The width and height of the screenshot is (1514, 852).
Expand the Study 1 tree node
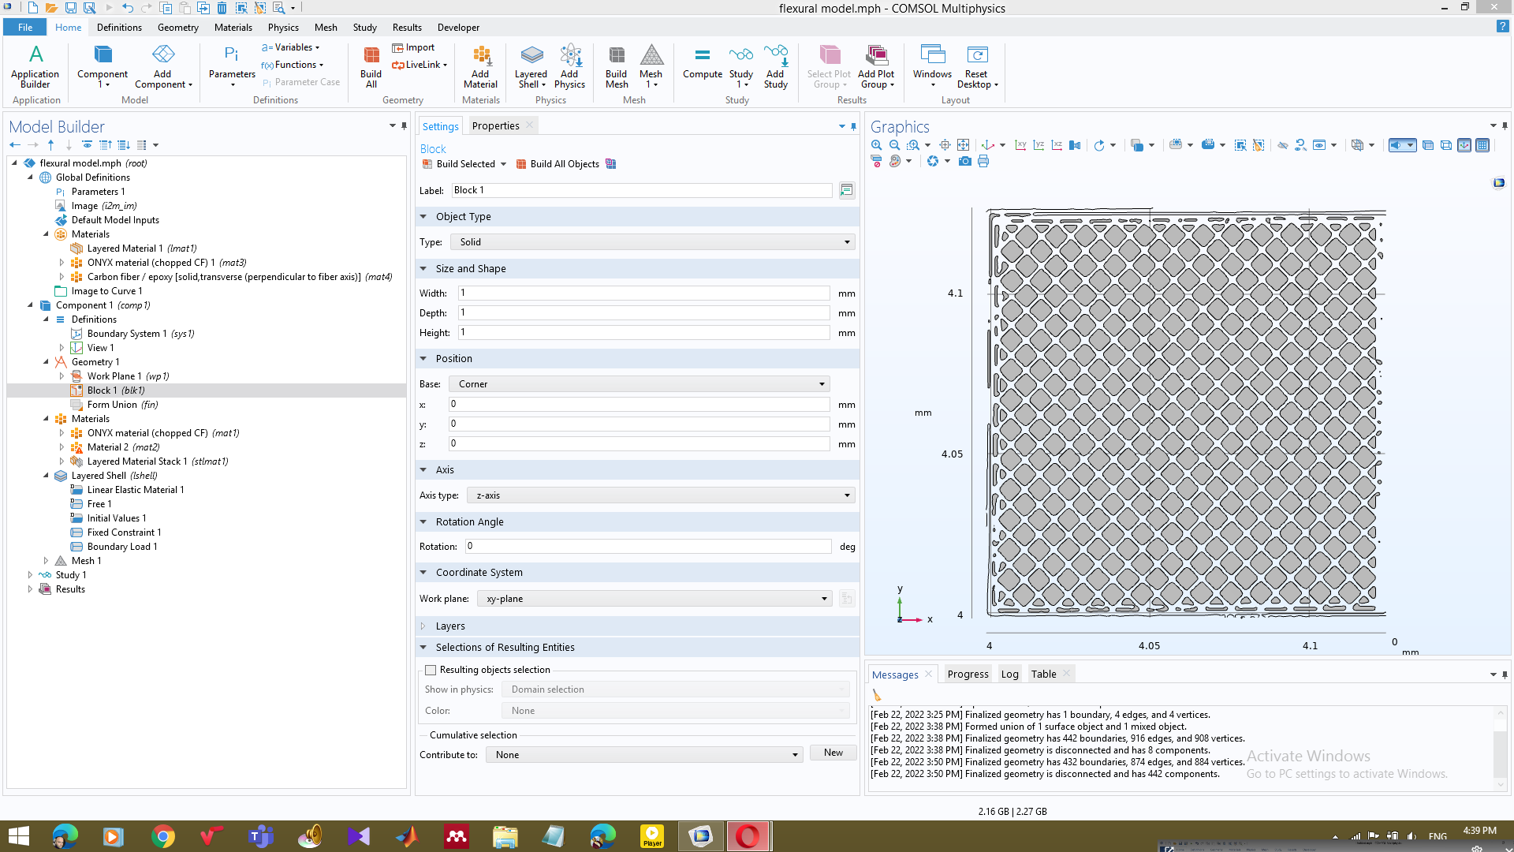pyautogui.click(x=30, y=575)
